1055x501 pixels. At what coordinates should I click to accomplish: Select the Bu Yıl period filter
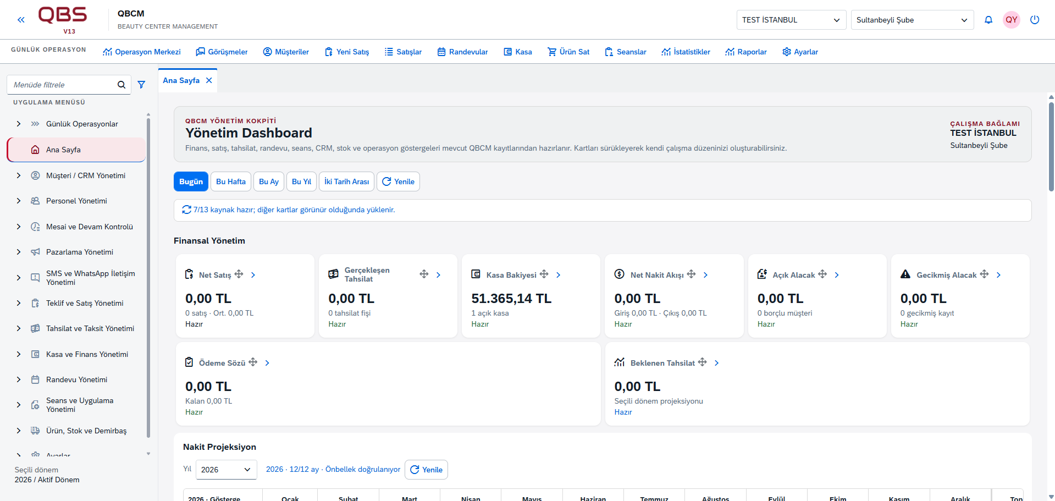pos(301,181)
